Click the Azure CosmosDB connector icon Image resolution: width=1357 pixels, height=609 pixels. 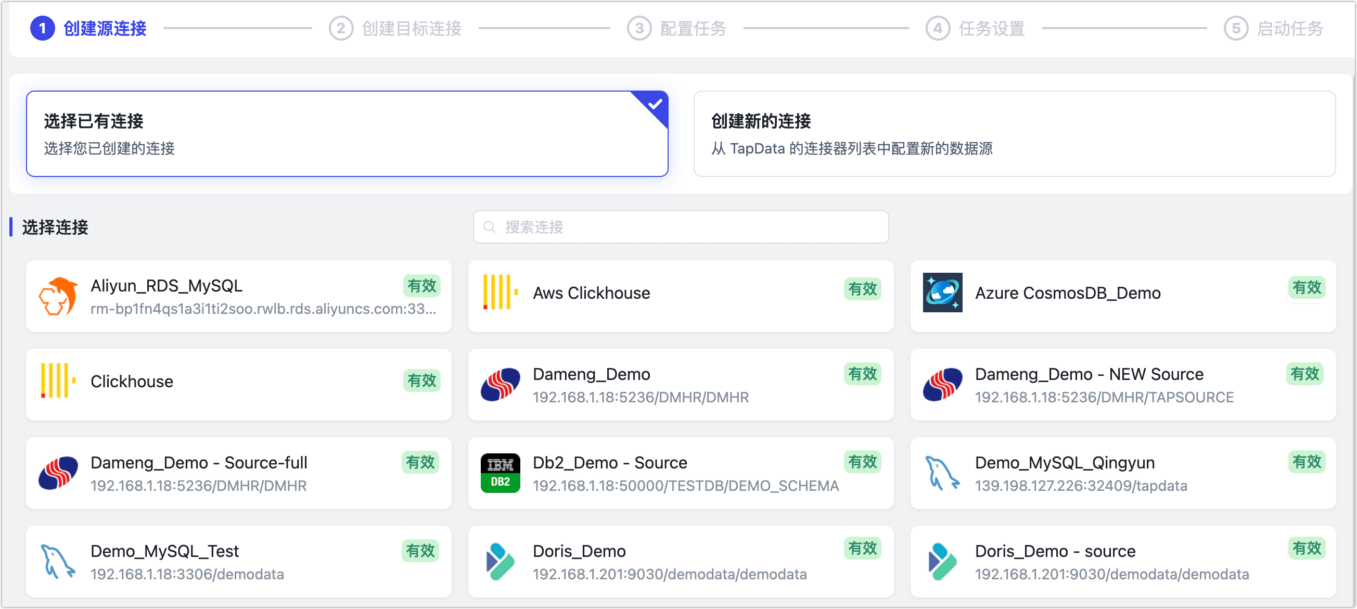pyautogui.click(x=942, y=293)
